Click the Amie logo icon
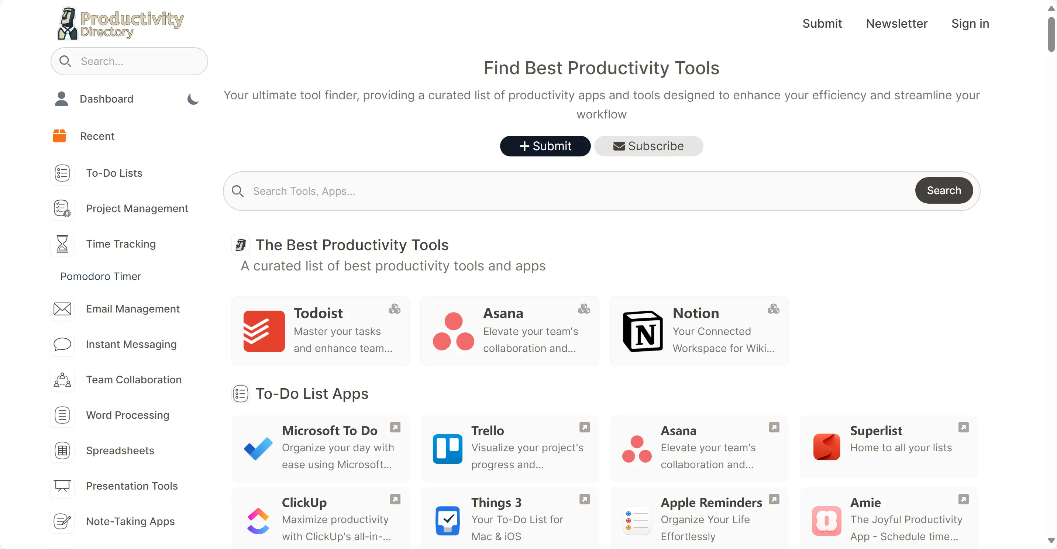This screenshot has width=1057, height=549. [x=827, y=521]
